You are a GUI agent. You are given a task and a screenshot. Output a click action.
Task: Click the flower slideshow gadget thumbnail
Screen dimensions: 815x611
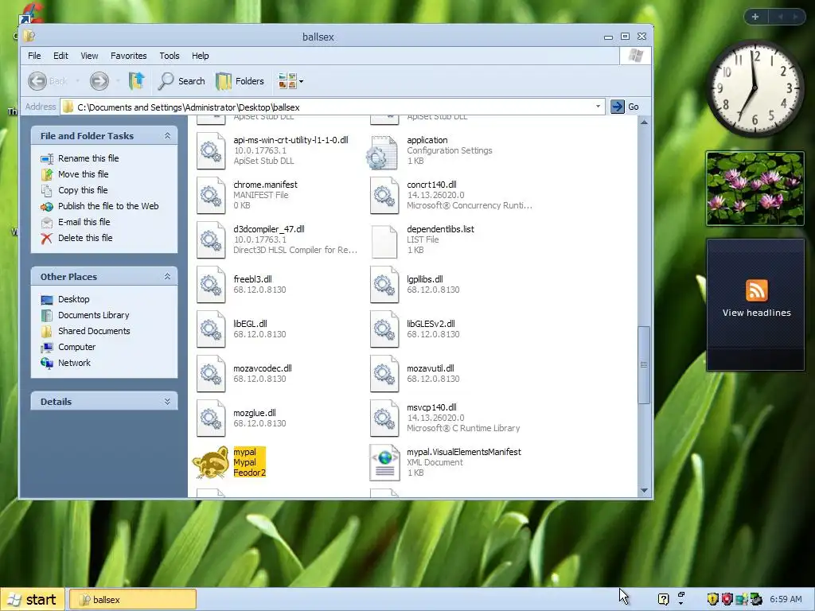point(755,189)
